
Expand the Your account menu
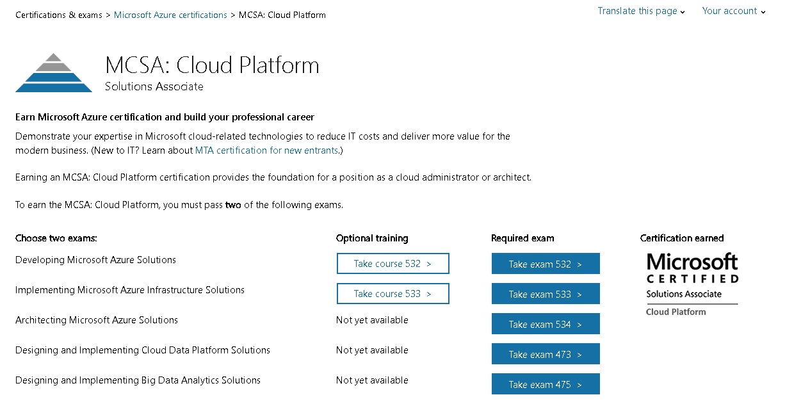point(733,11)
